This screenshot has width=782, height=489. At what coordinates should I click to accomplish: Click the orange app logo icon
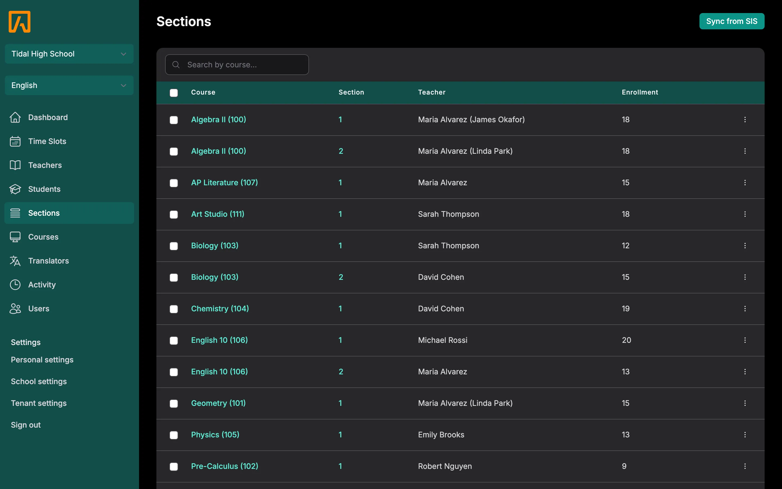(x=19, y=22)
